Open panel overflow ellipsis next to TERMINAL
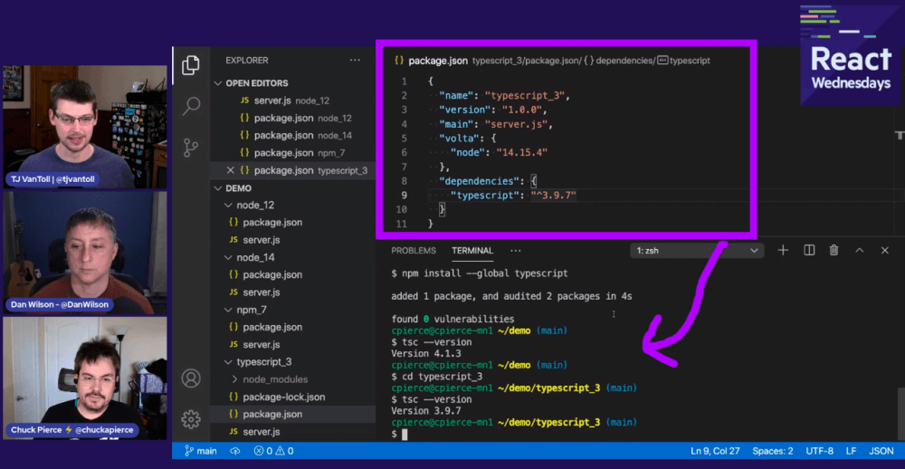The height and width of the screenshot is (469, 905). [x=516, y=251]
